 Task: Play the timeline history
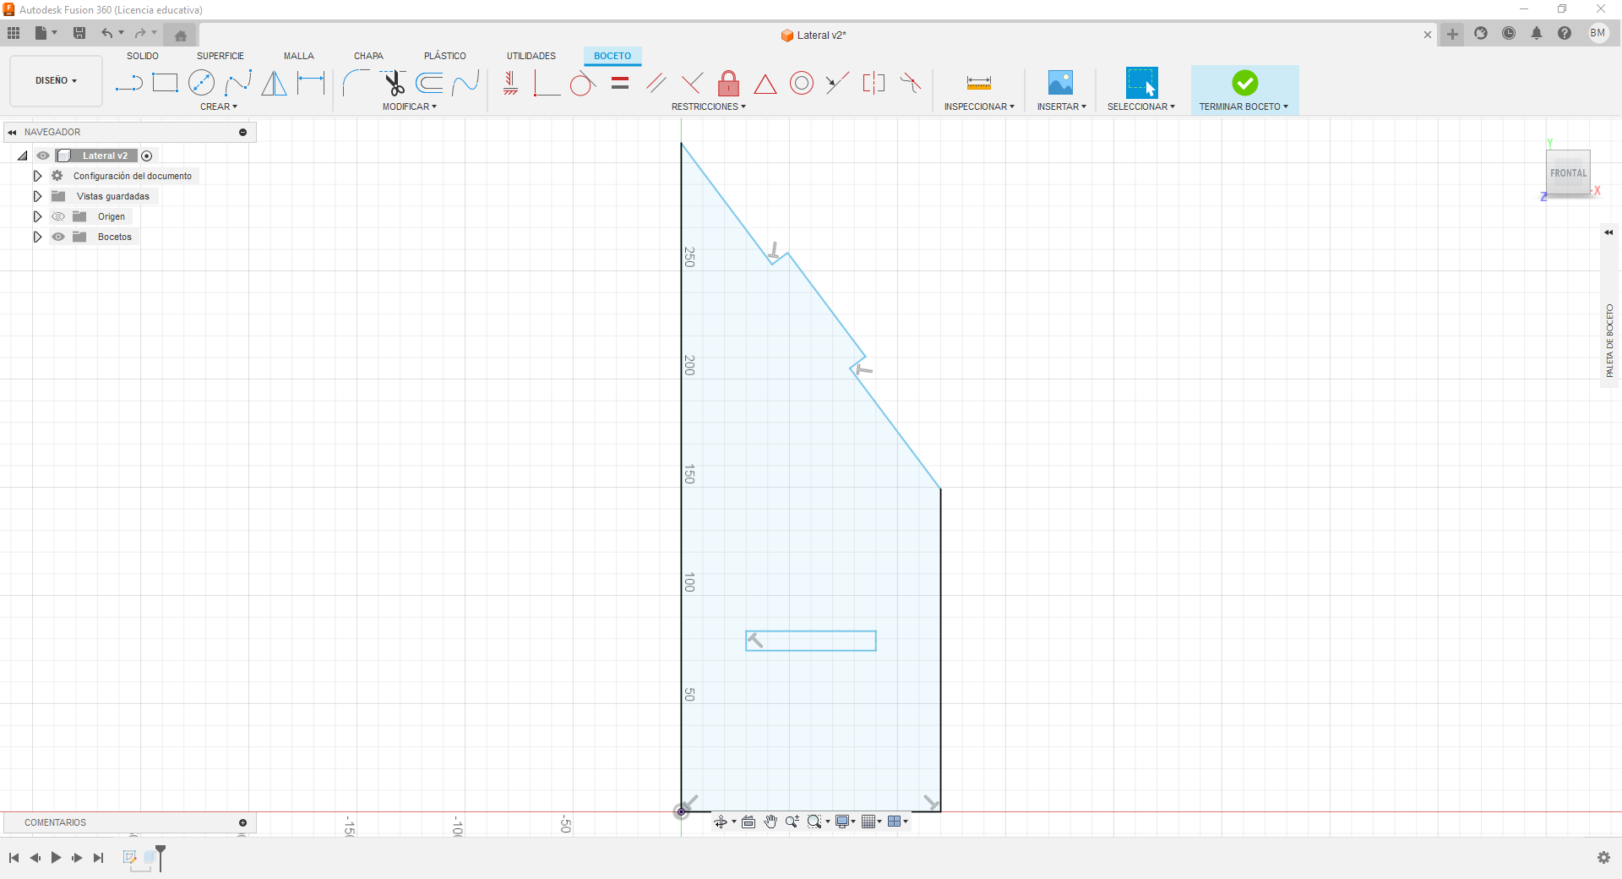(x=56, y=858)
